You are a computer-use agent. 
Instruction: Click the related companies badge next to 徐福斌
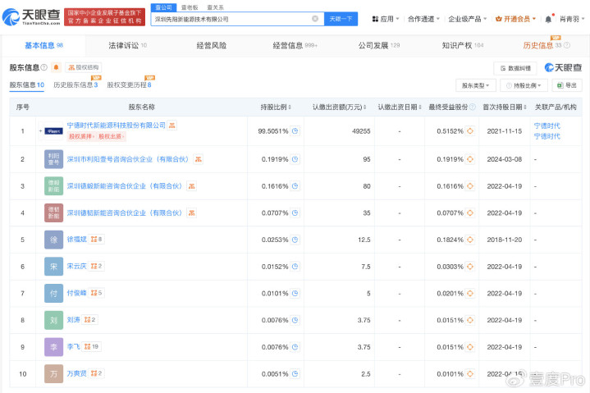click(x=96, y=240)
